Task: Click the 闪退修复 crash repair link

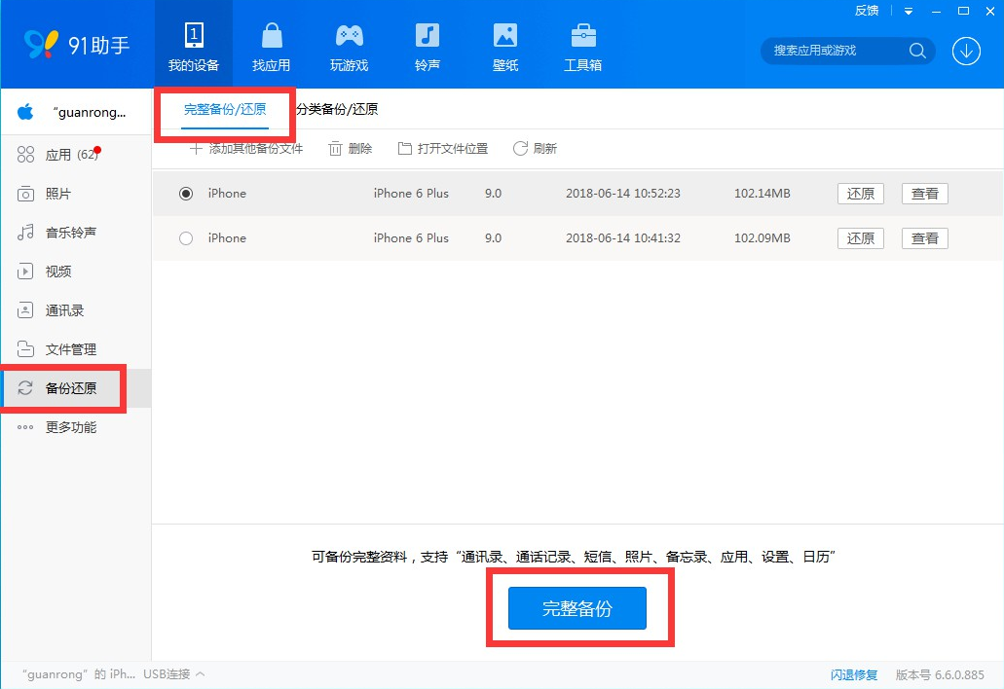Action: pyautogui.click(x=853, y=674)
